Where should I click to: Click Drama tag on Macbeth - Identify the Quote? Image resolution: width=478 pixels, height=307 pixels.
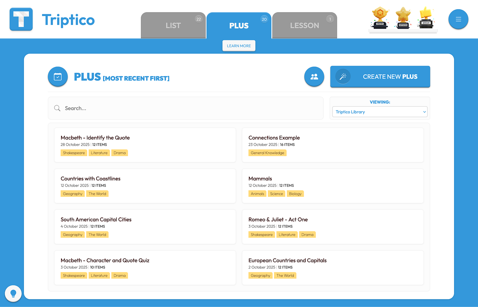[119, 153]
